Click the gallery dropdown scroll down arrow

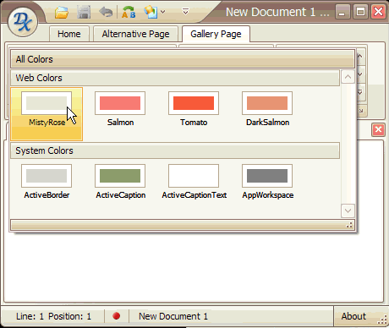(348, 210)
